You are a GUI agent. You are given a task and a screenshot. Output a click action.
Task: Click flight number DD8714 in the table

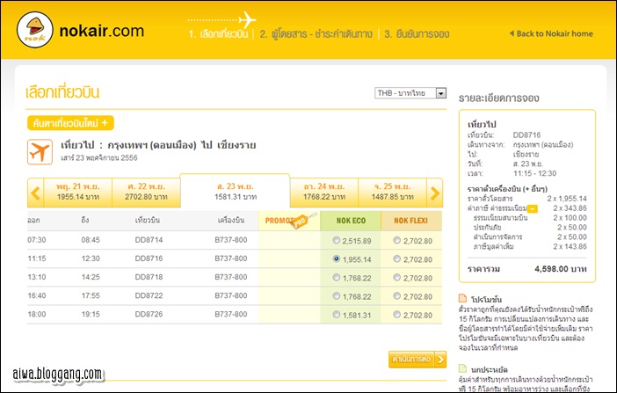click(x=149, y=240)
